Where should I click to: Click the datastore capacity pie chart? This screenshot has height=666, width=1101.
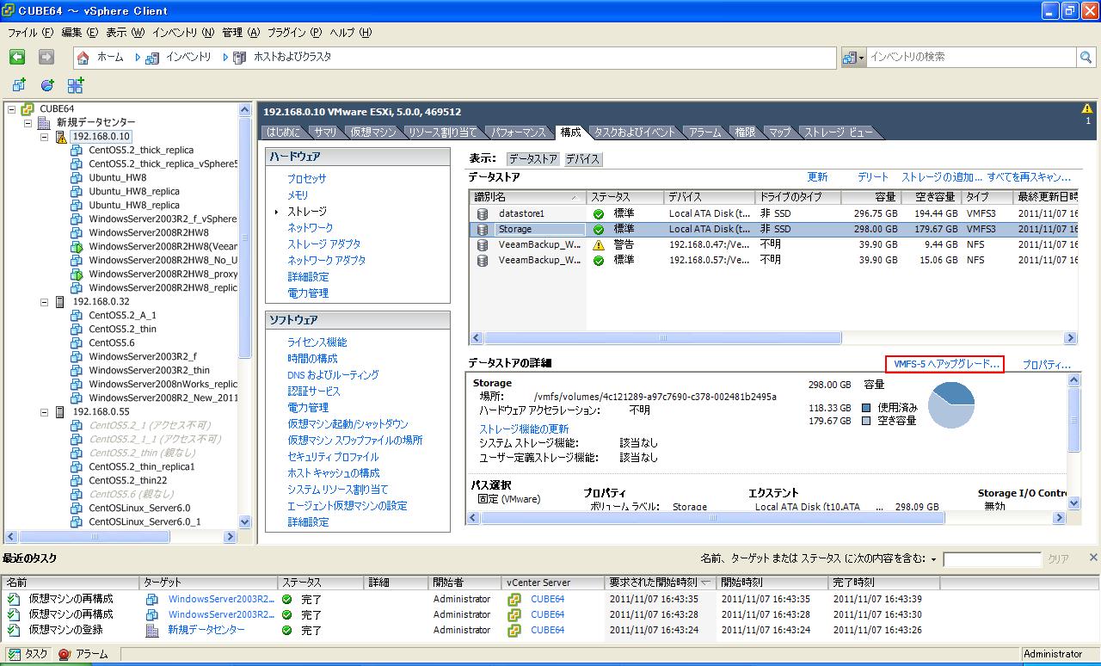[950, 404]
